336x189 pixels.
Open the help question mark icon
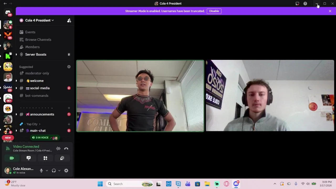305,3
